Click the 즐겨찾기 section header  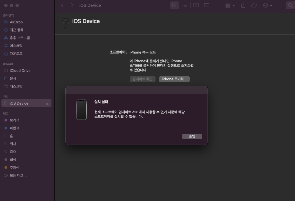click(8, 16)
